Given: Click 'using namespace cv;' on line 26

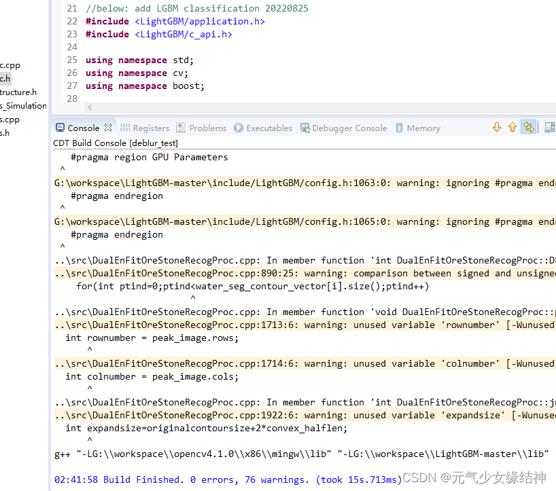Looking at the screenshot, I should [x=137, y=73].
